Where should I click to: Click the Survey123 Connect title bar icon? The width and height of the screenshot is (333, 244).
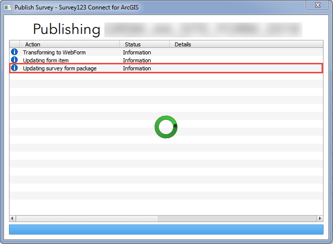(8, 7)
